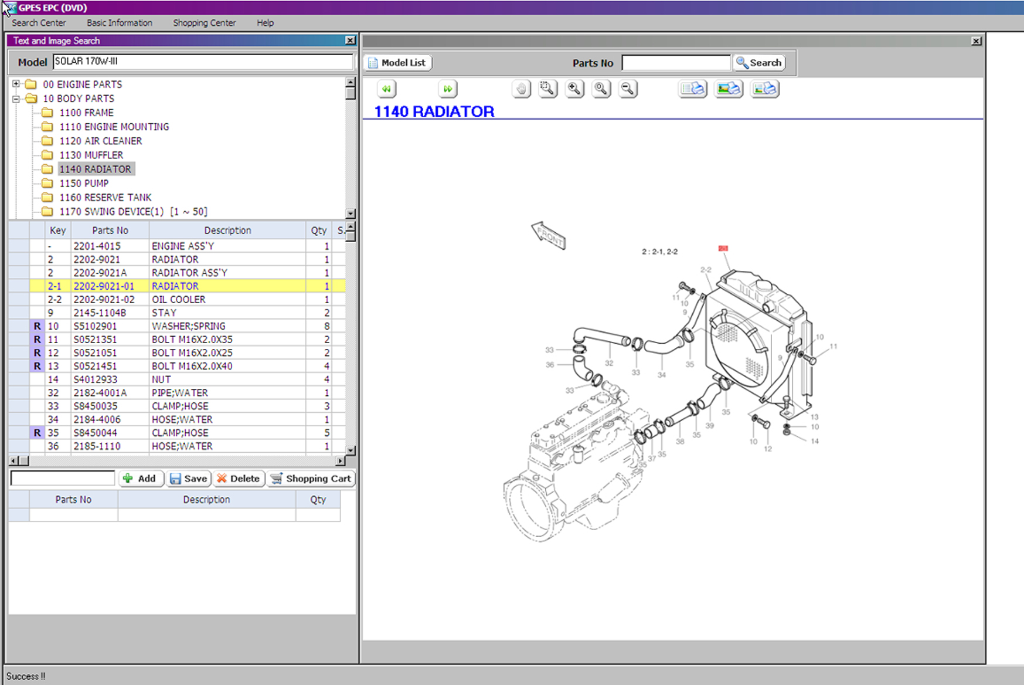Click the zoom out magnifier icon
The image size is (1024, 685).
pos(628,89)
